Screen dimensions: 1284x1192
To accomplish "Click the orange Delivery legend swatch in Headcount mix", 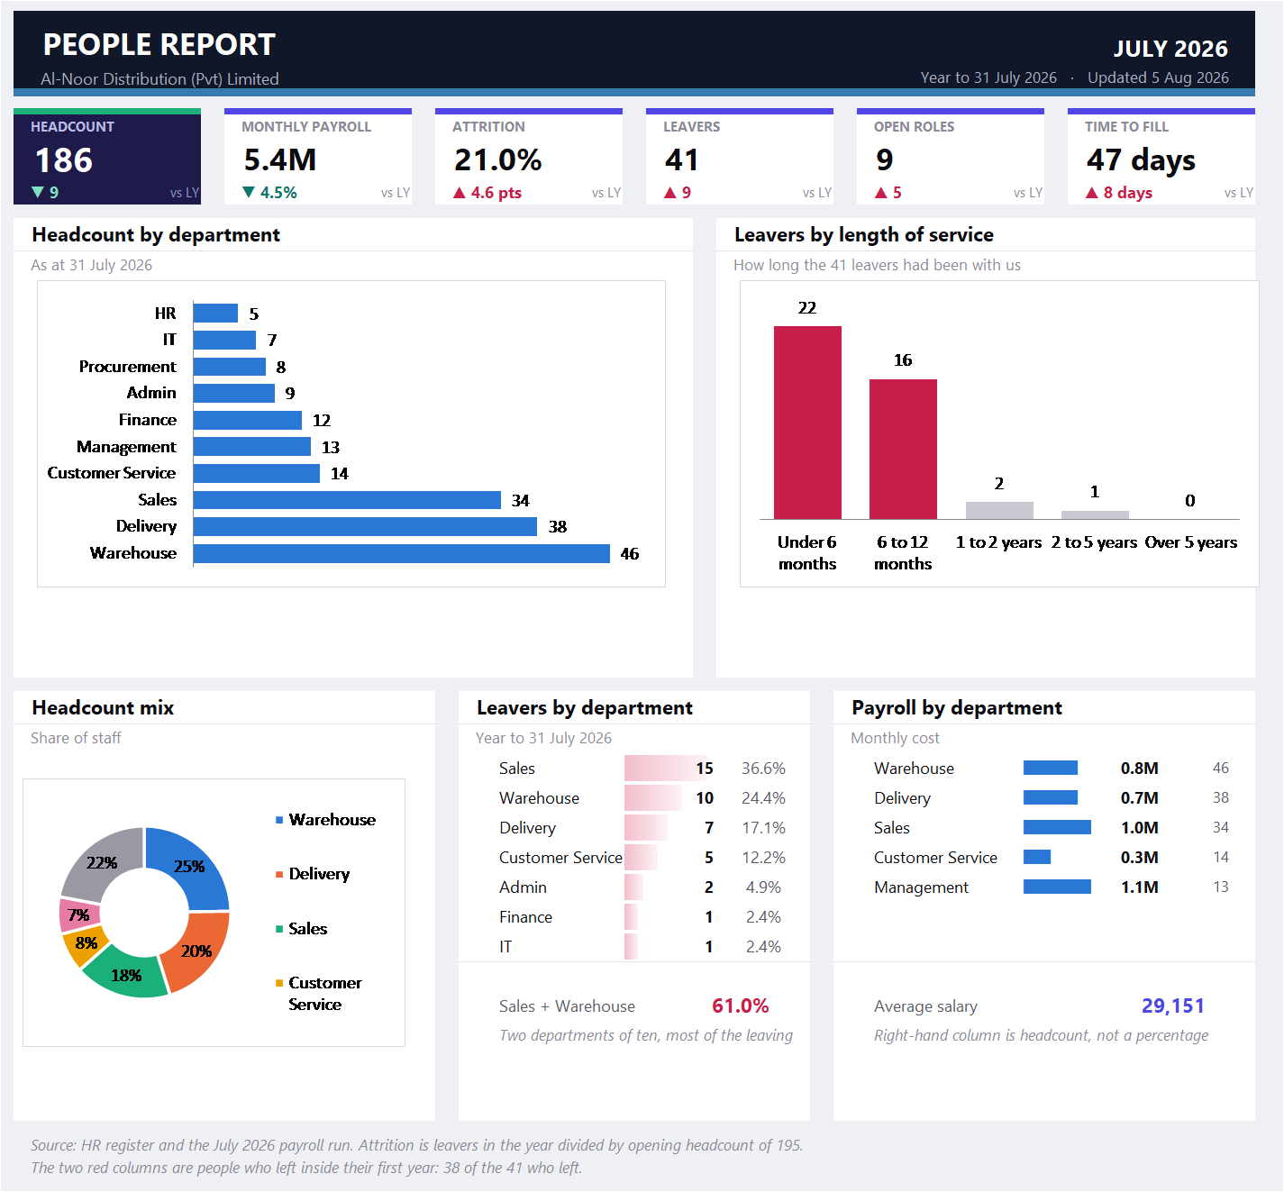I will [279, 874].
